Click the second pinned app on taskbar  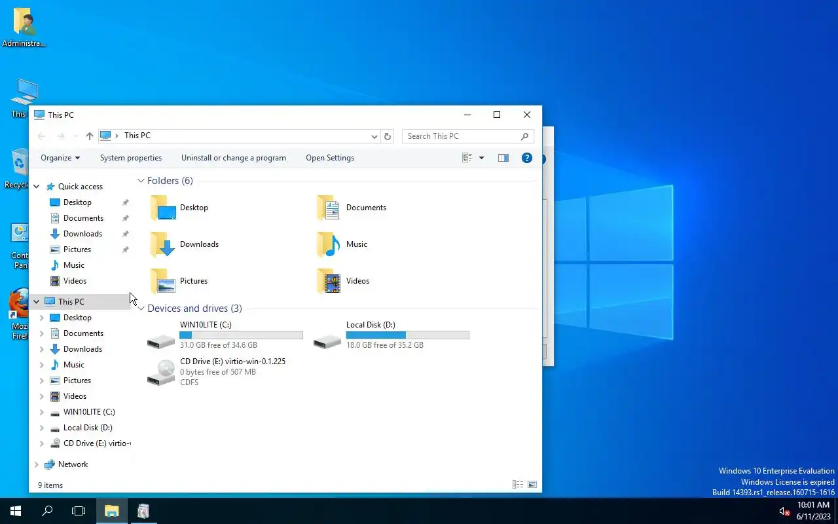[143, 511]
